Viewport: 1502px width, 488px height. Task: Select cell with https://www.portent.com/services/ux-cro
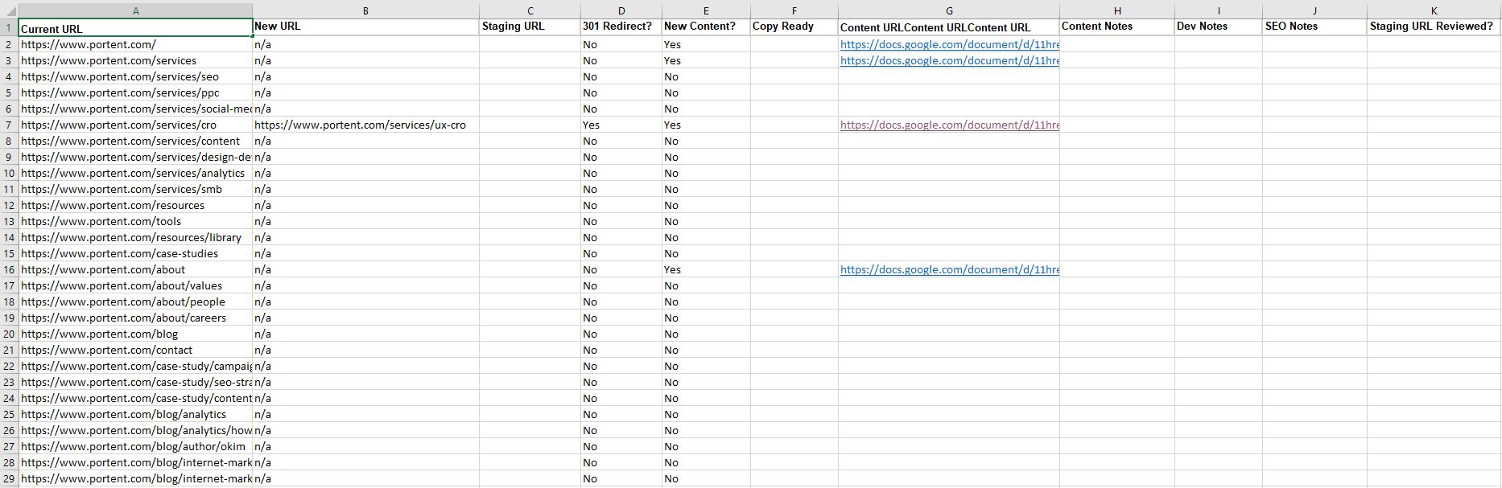pyautogui.click(x=365, y=125)
